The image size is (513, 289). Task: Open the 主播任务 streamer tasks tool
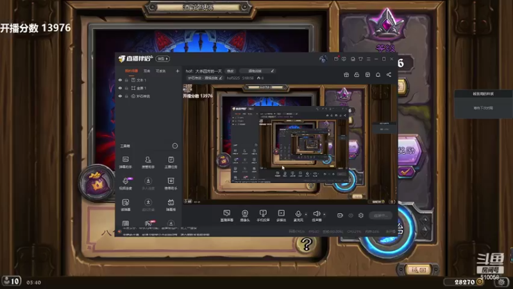point(171,162)
